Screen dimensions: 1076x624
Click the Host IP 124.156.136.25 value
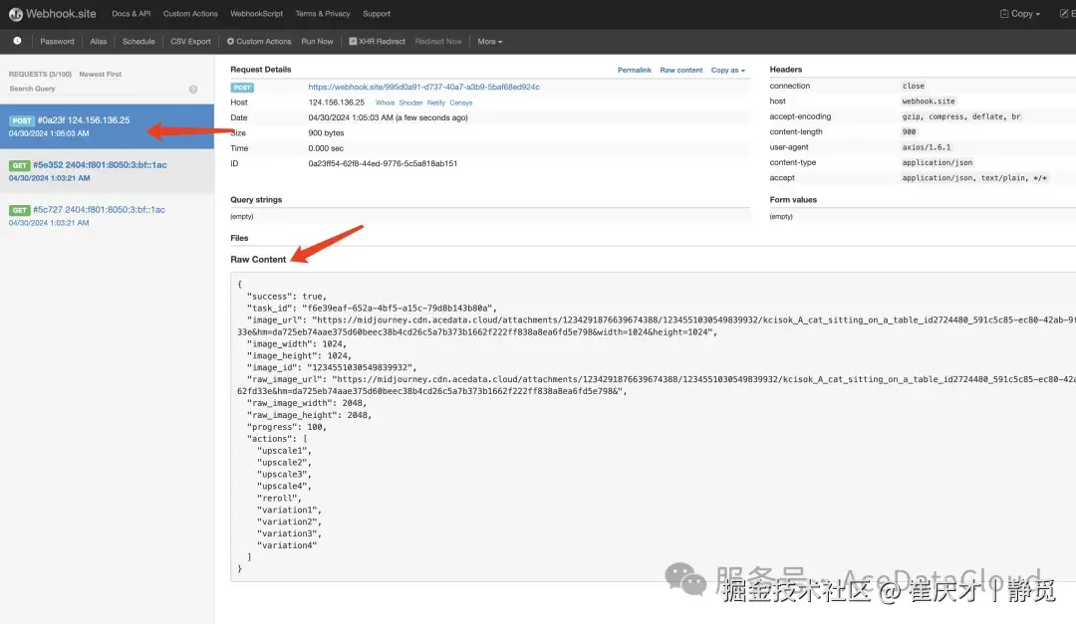pyautogui.click(x=337, y=103)
